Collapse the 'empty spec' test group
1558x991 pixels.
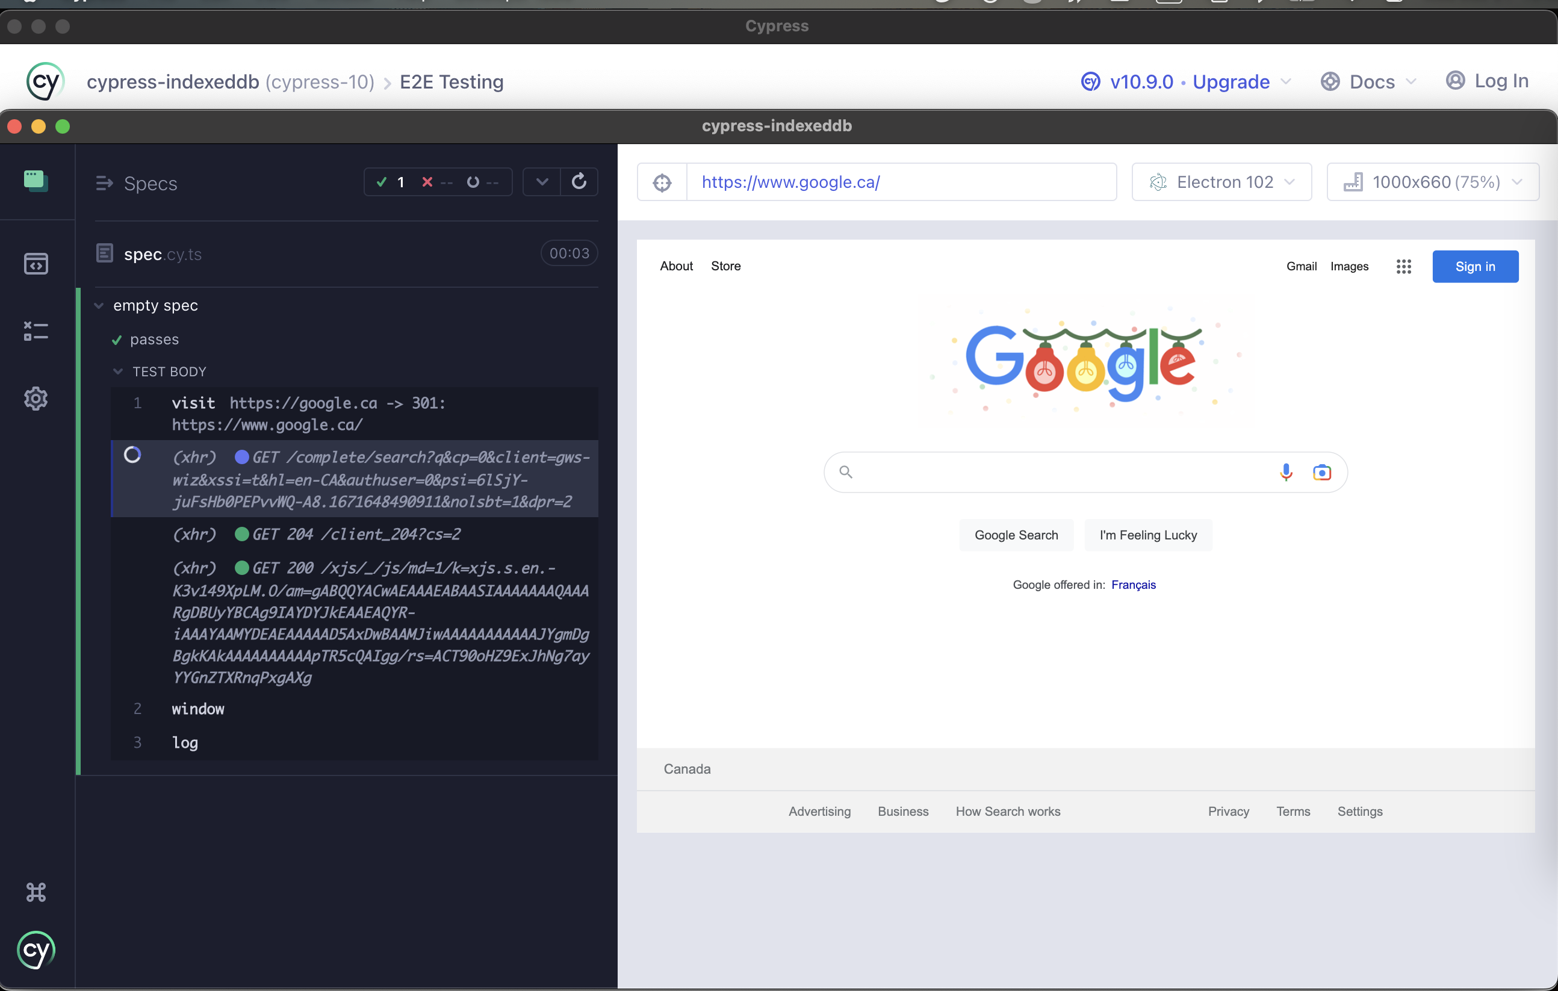click(98, 305)
